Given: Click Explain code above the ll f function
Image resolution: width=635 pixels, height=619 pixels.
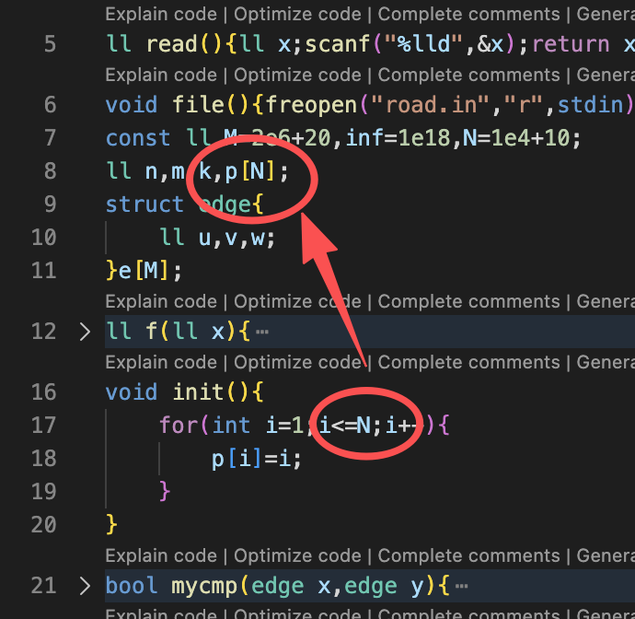Looking at the screenshot, I should [x=161, y=301].
